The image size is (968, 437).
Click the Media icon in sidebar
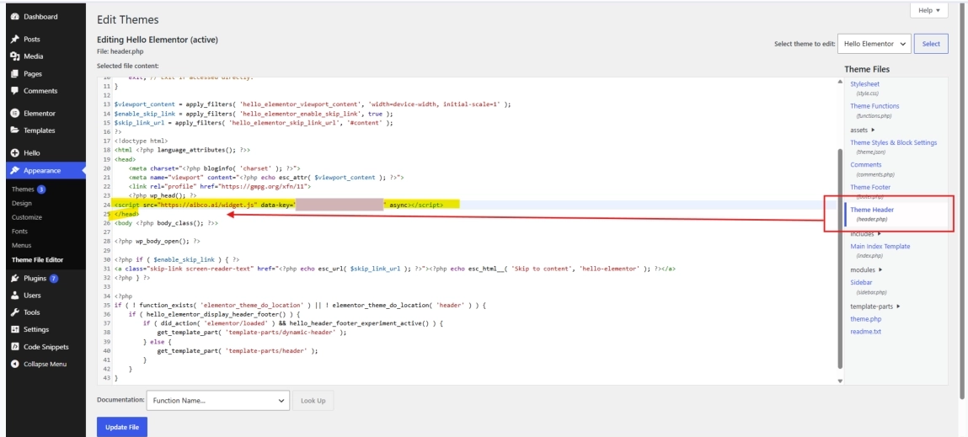click(x=15, y=56)
